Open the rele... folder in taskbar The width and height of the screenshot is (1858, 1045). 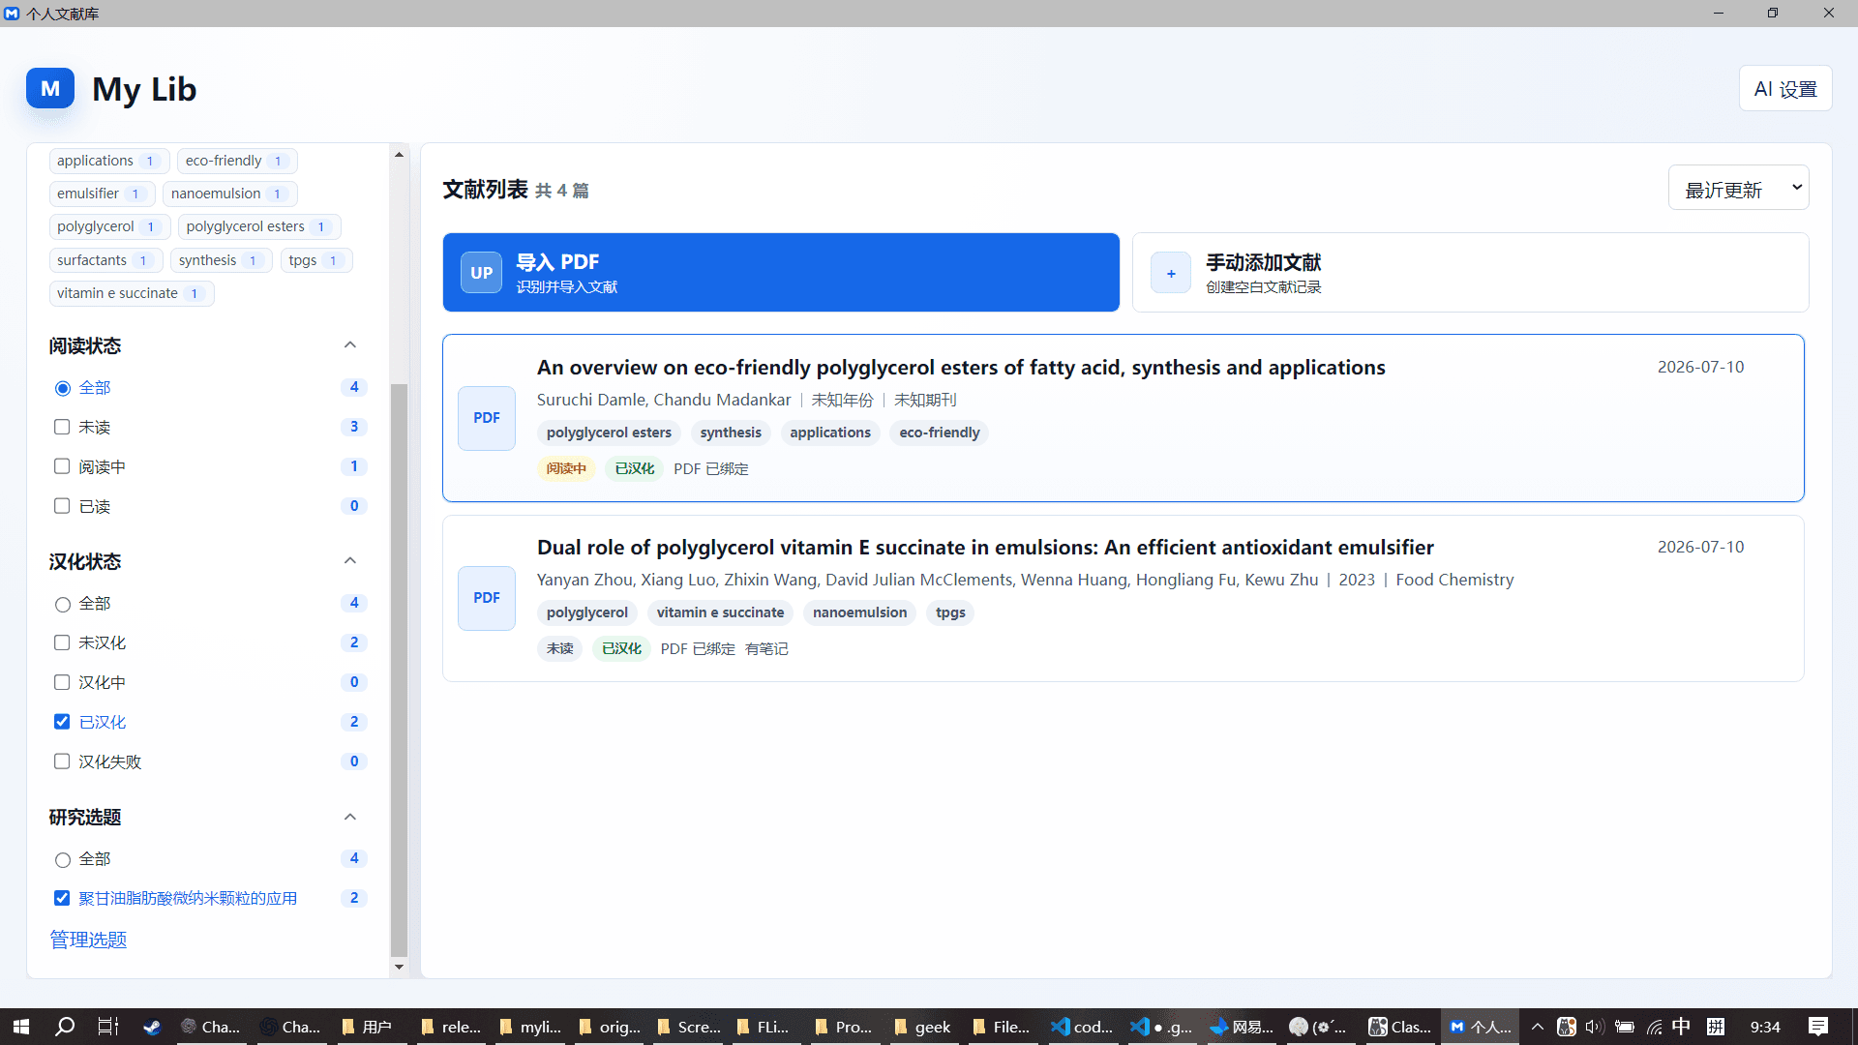click(451, 1027)
